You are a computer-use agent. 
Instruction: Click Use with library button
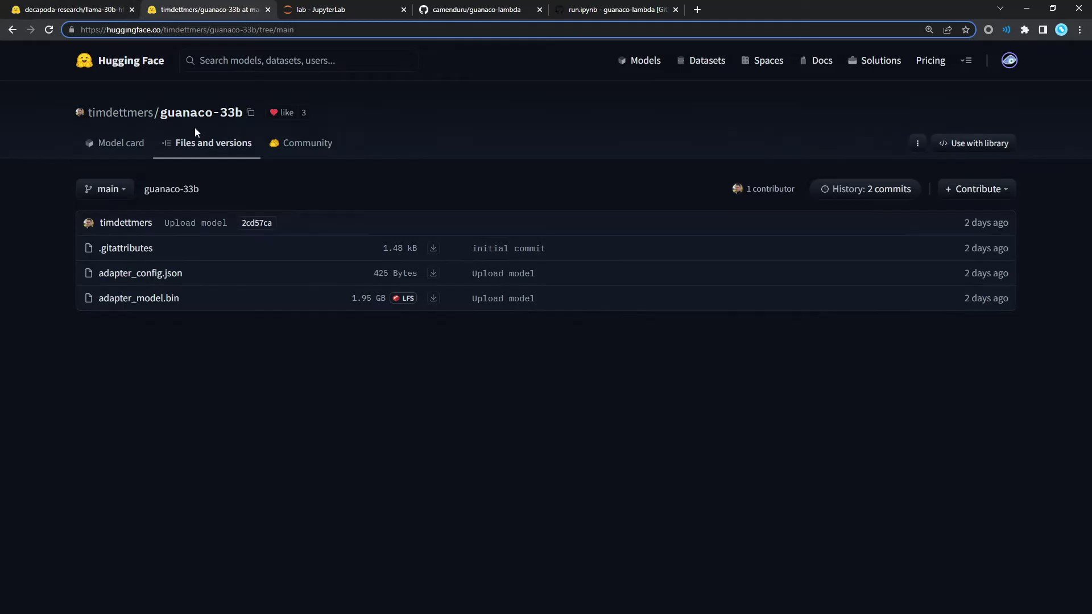click(x=974, y=143)
